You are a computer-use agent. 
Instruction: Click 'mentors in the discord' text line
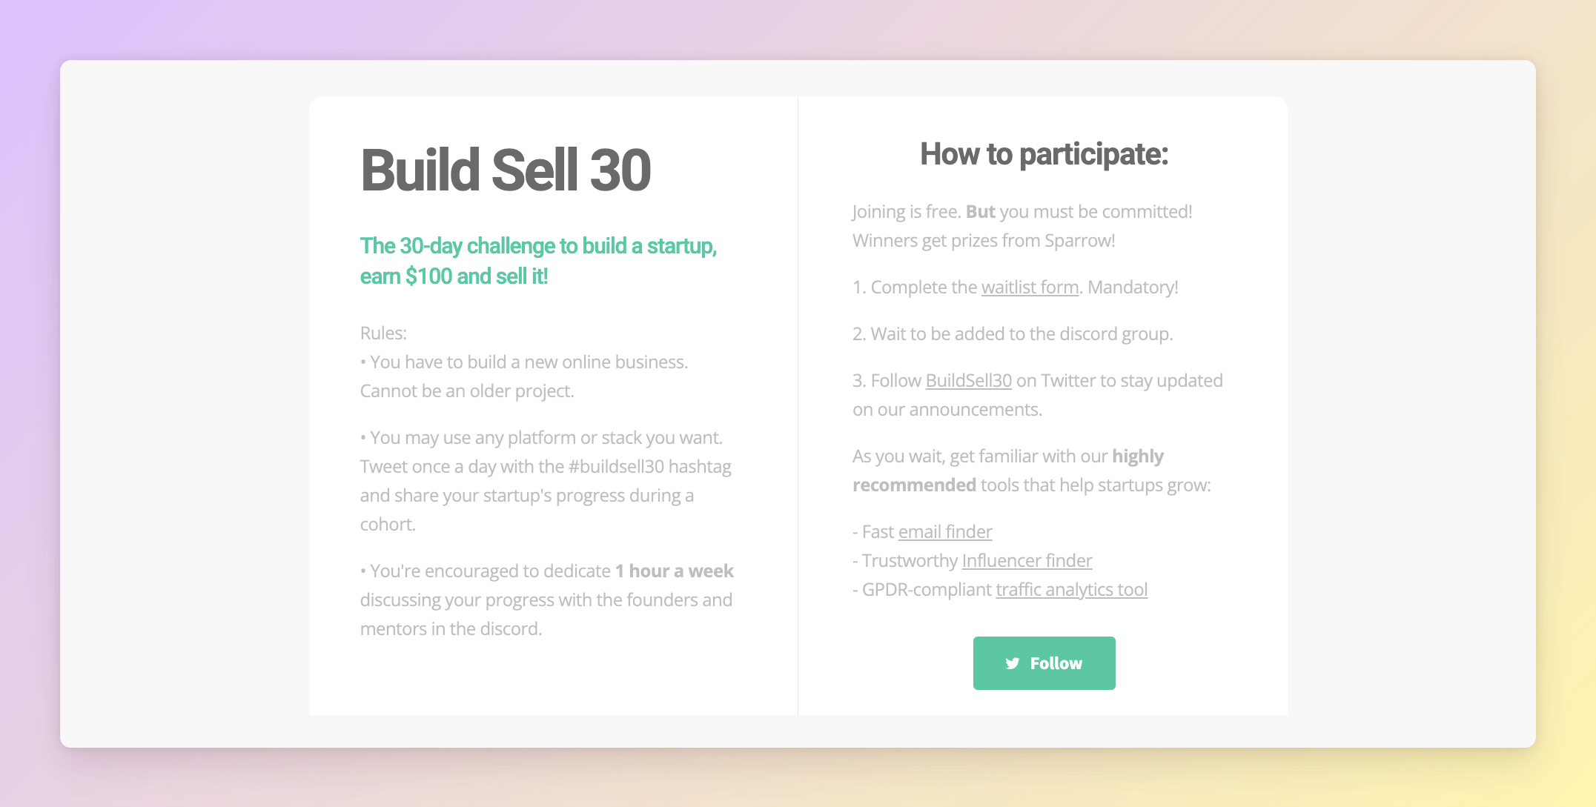coord(451,629)
